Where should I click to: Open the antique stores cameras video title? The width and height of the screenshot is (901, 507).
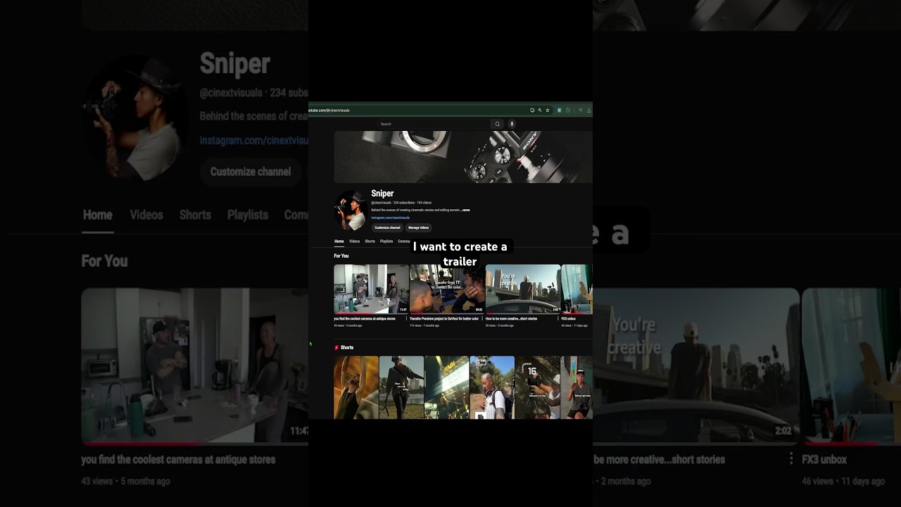(x=365, y=319)
